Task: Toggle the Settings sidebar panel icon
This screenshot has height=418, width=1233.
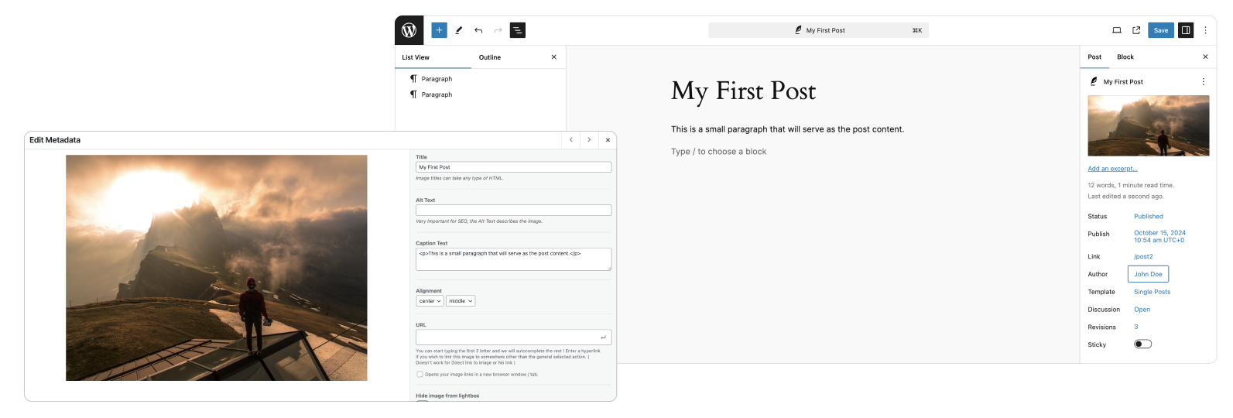Action: tap(1185, 30)
